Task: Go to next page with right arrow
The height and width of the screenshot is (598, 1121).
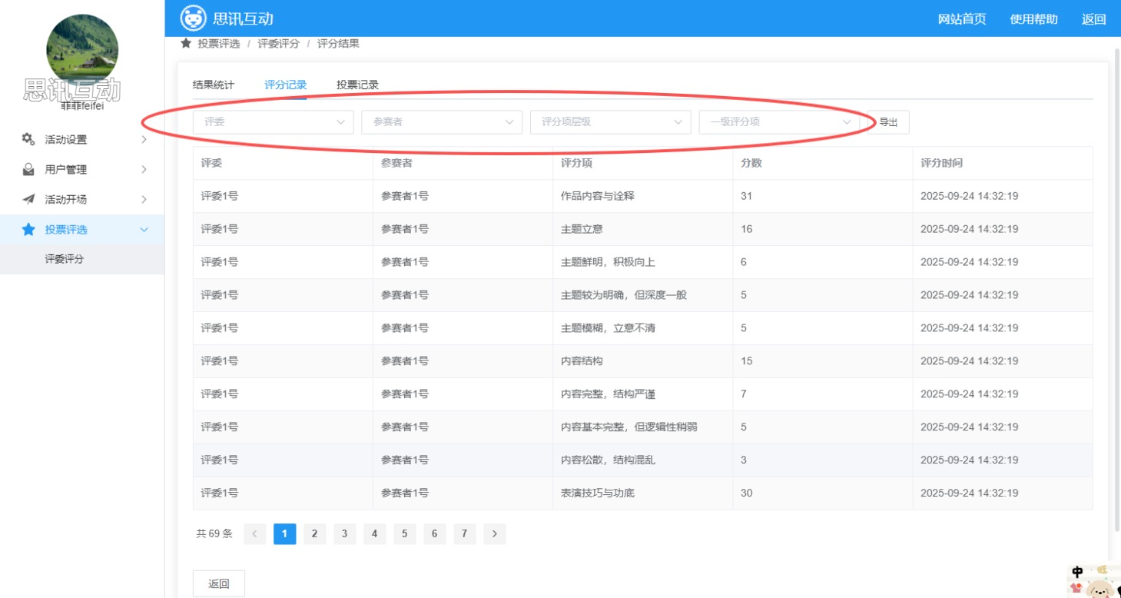Action: pyautogui.click(x=494, y=533)
